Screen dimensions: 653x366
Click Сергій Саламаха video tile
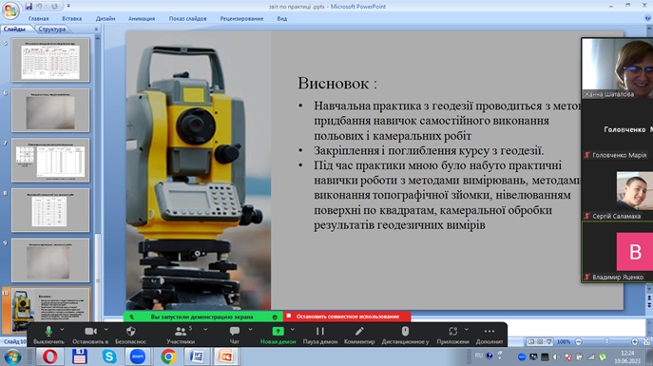(x=617, y=190)
